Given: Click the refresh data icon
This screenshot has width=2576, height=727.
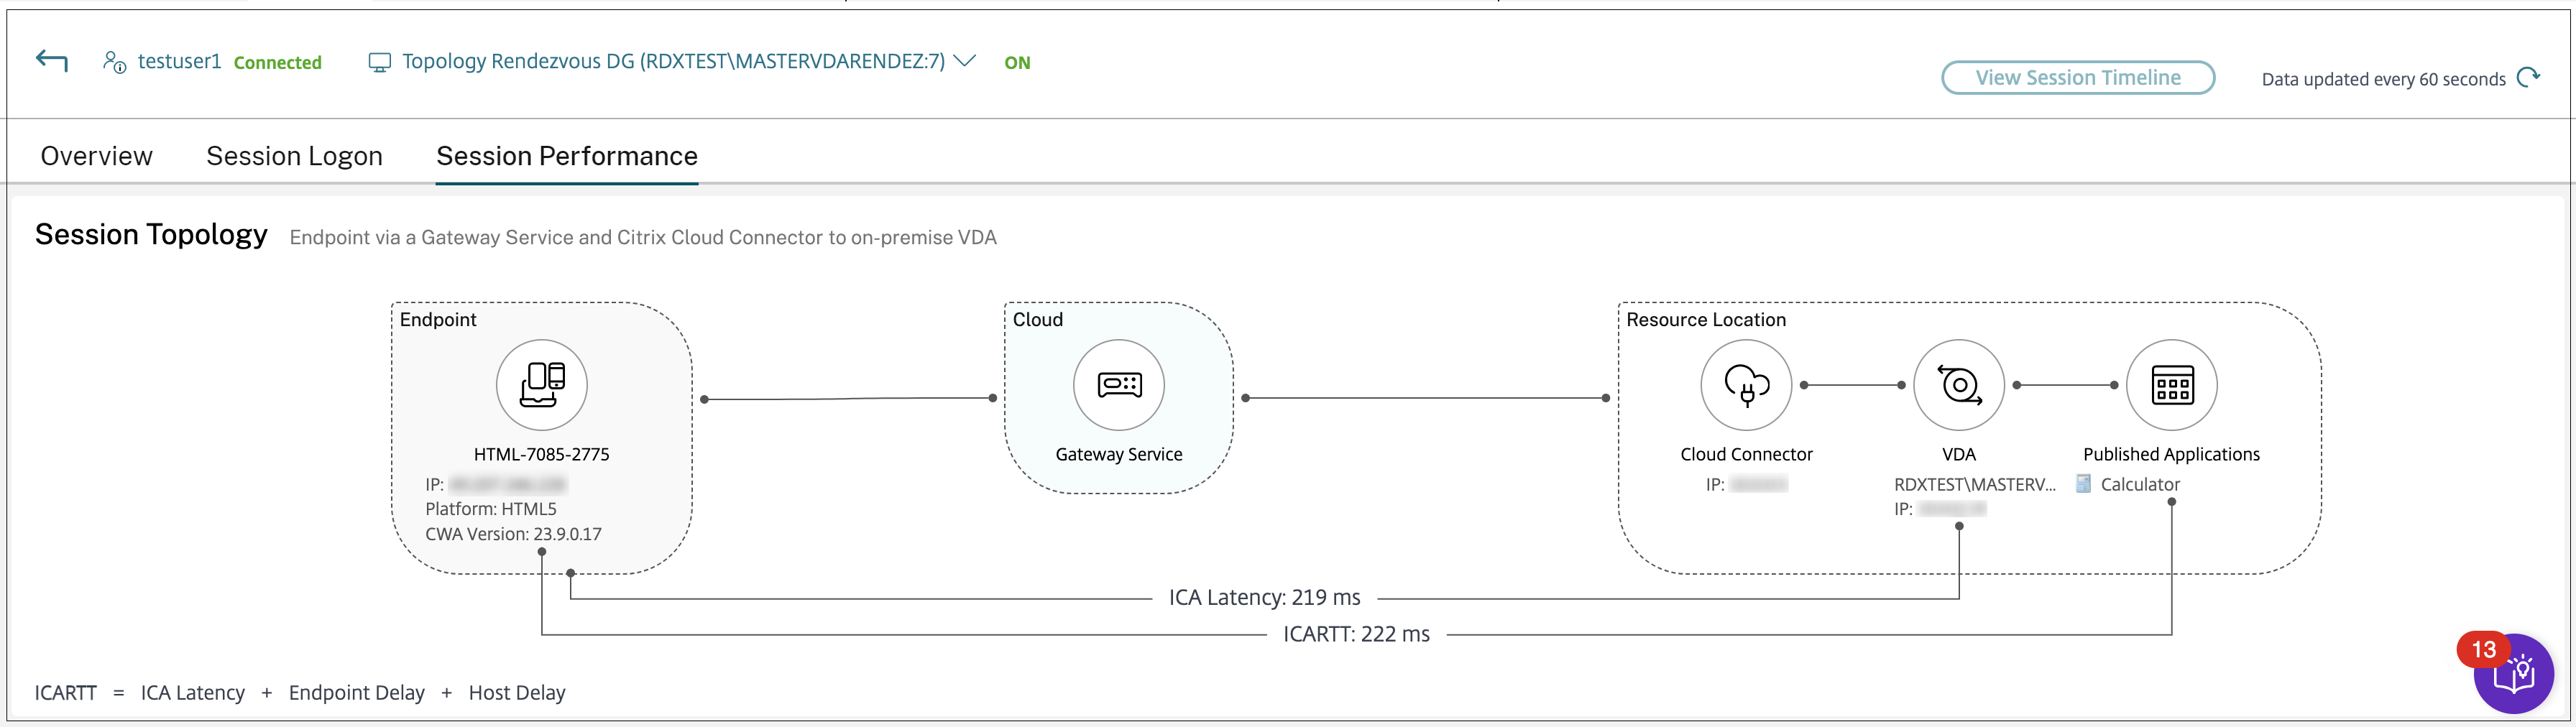Looking at the screenshot, I should click(x=2528, y=78).
